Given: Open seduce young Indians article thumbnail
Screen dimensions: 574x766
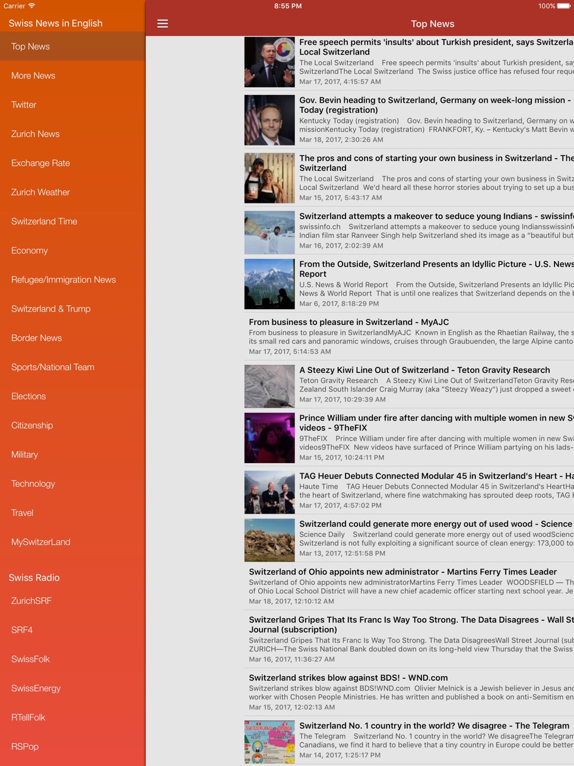Looking at the screenshot, I should click(x=269, y=232).
